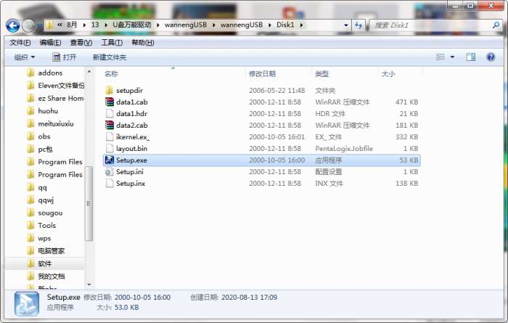Toggle the preview pane icon

click(x=471, y=57)
